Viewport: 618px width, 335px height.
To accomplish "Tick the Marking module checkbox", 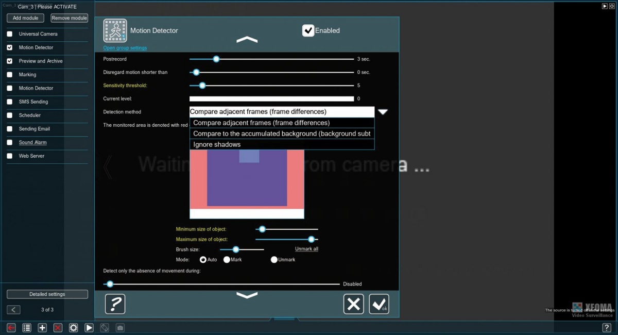I will pos(9,75).
